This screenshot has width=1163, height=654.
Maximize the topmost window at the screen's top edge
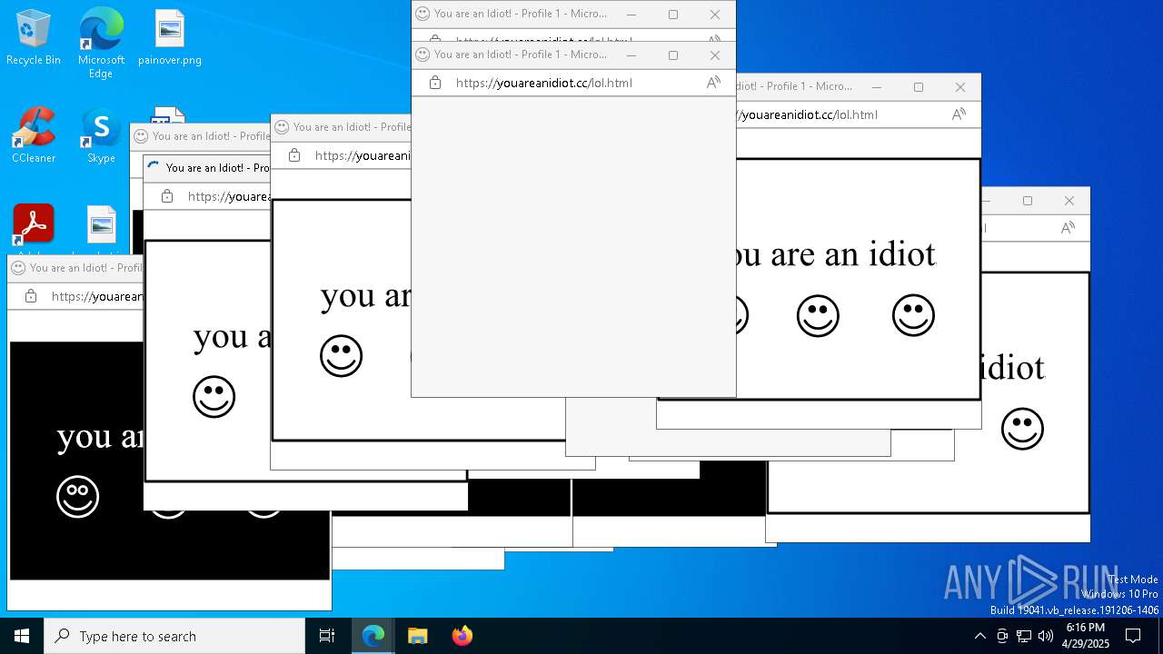(673, 14)
